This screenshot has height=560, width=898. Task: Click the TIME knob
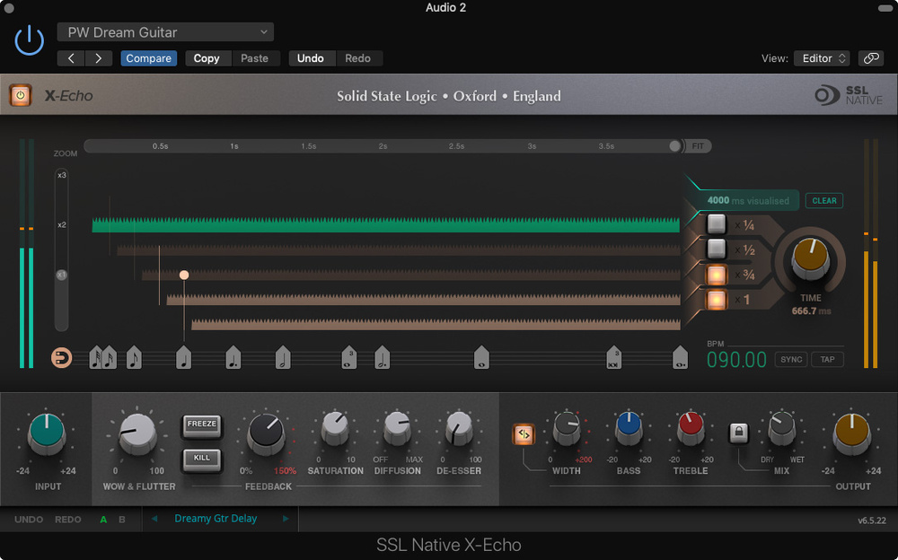click(810, 260)
